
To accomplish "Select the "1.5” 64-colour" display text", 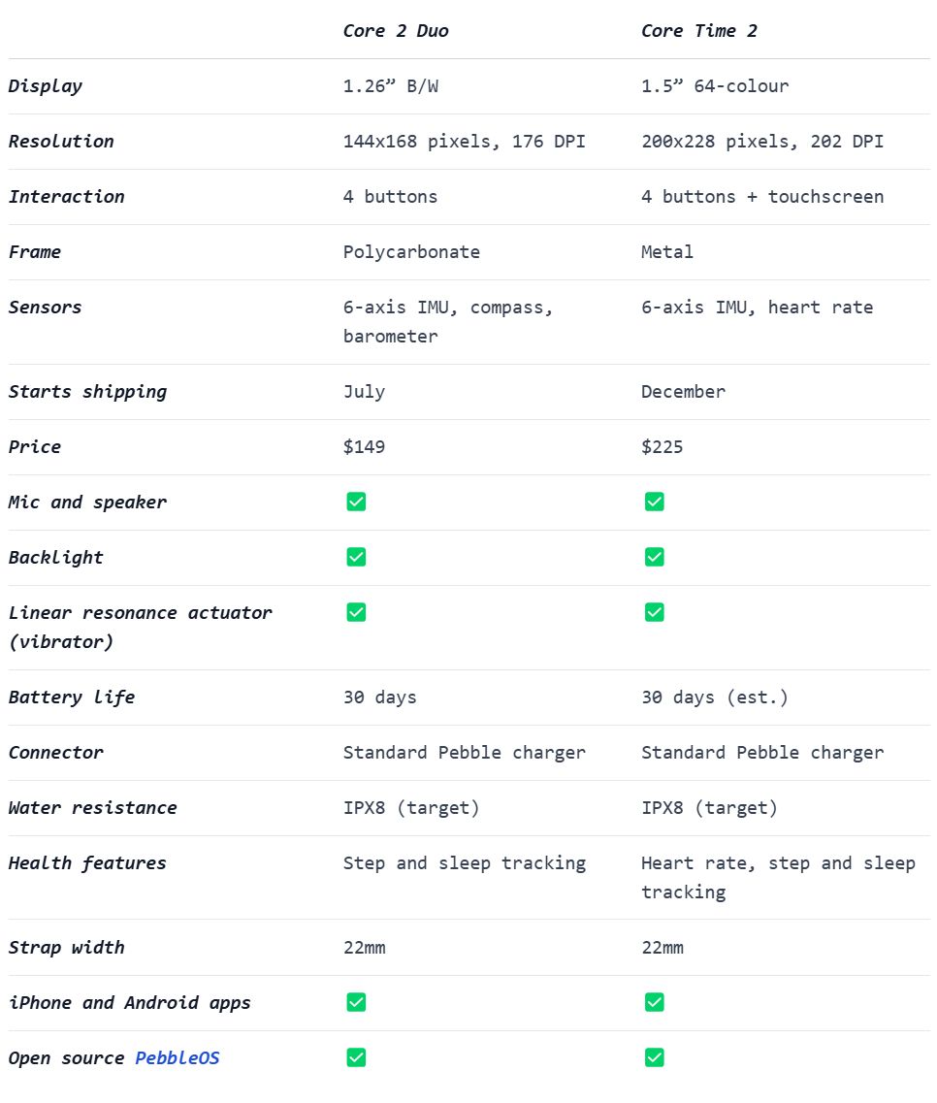I will (x=715, y=85).
